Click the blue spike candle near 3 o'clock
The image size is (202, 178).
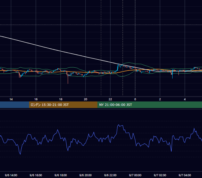coord(172,74)
